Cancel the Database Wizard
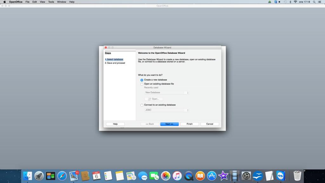The width and height of the screenshot is (325, 183). (209, 124)
